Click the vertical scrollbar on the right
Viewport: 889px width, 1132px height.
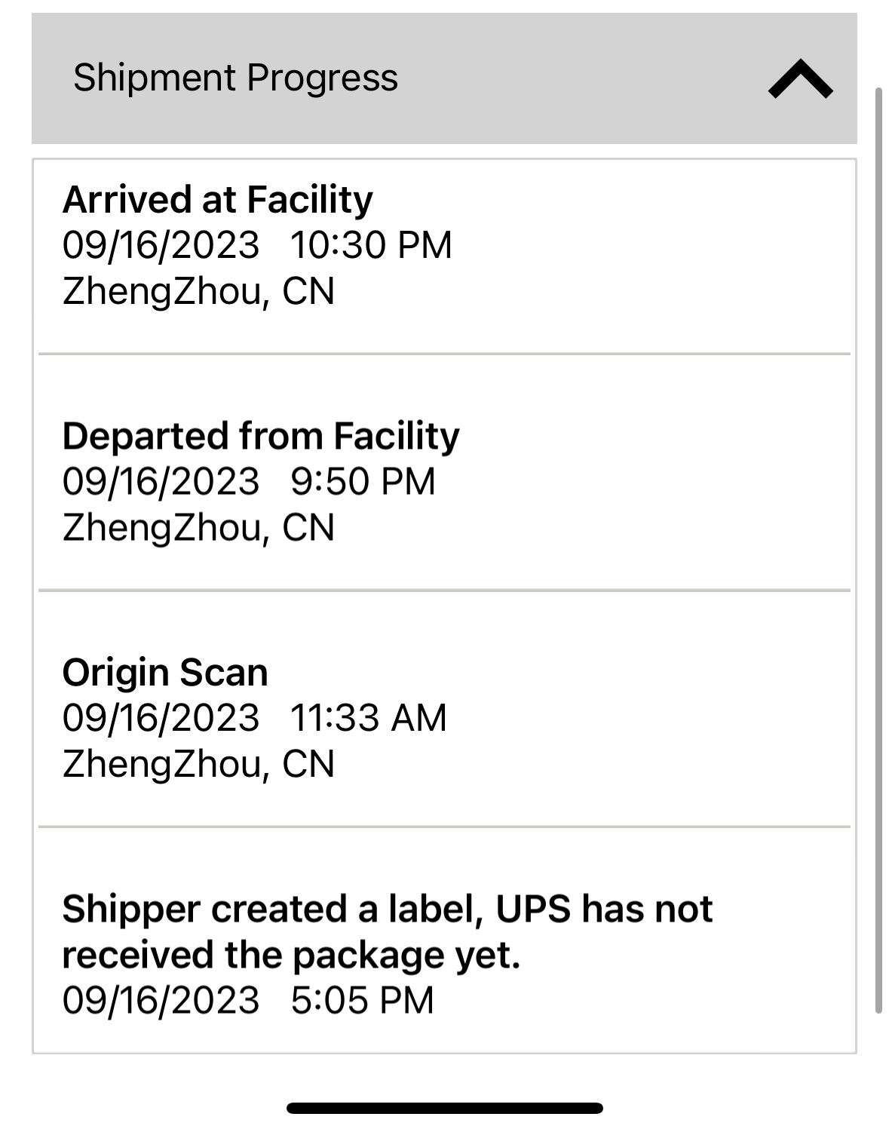[878, 551]
